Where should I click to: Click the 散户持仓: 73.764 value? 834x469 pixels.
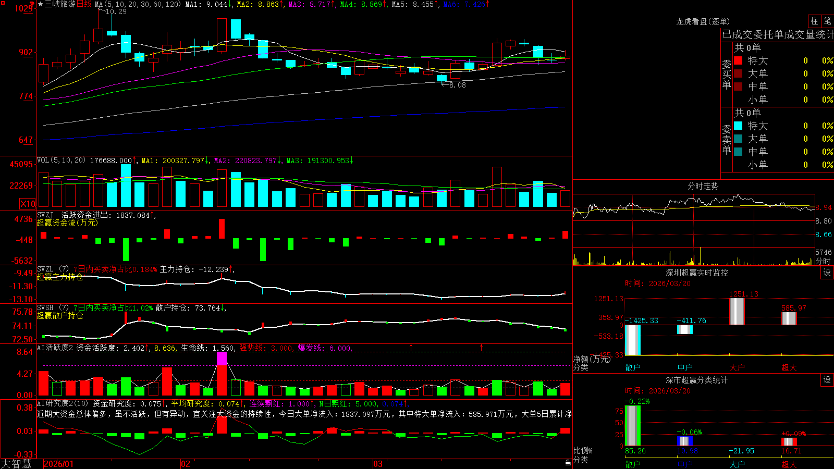[191, 308]
